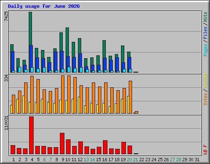
Task: Click the 334 visits axis value
Action: click(6, 78)
